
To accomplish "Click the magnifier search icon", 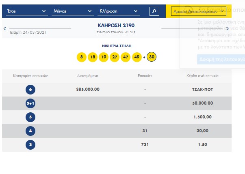I will [154, 11].
